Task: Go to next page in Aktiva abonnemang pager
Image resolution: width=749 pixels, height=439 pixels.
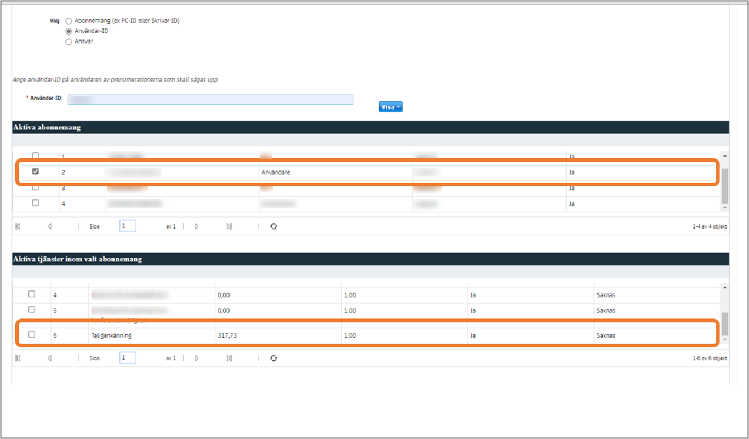Action: tap(197, 226)
